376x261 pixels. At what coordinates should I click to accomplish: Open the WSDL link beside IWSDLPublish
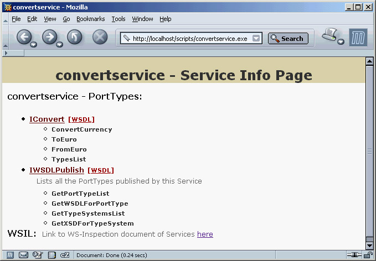[x=101, y=170]
